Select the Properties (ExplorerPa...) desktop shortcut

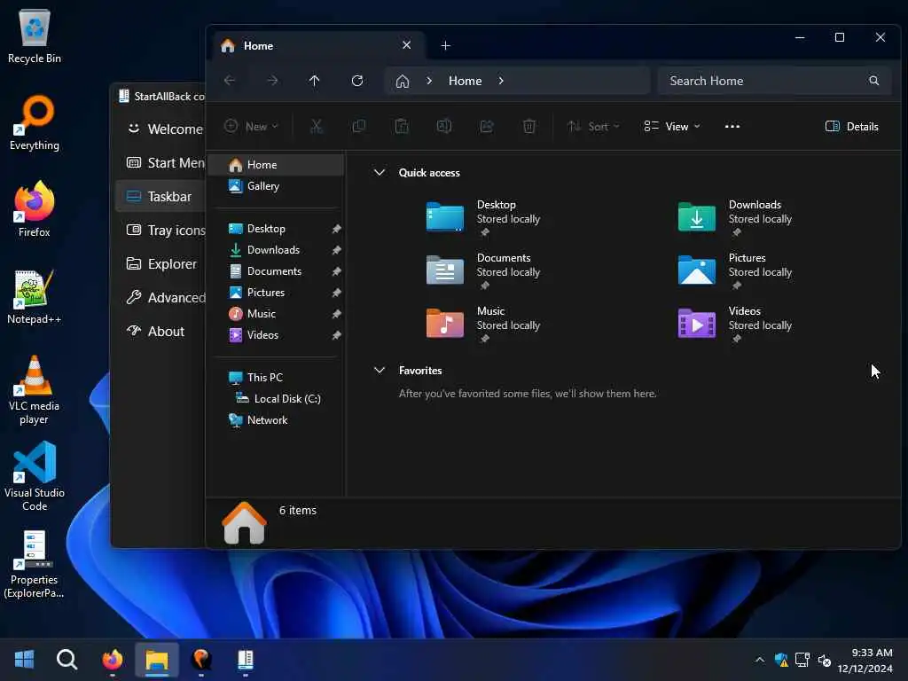35,564
